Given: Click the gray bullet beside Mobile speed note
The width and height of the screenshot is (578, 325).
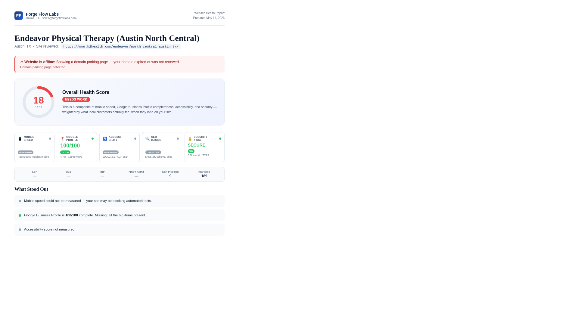Looking at the screenshot, I should pos(20,201).
